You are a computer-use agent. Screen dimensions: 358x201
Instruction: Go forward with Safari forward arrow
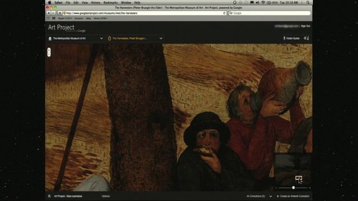(x=53, y=13)
